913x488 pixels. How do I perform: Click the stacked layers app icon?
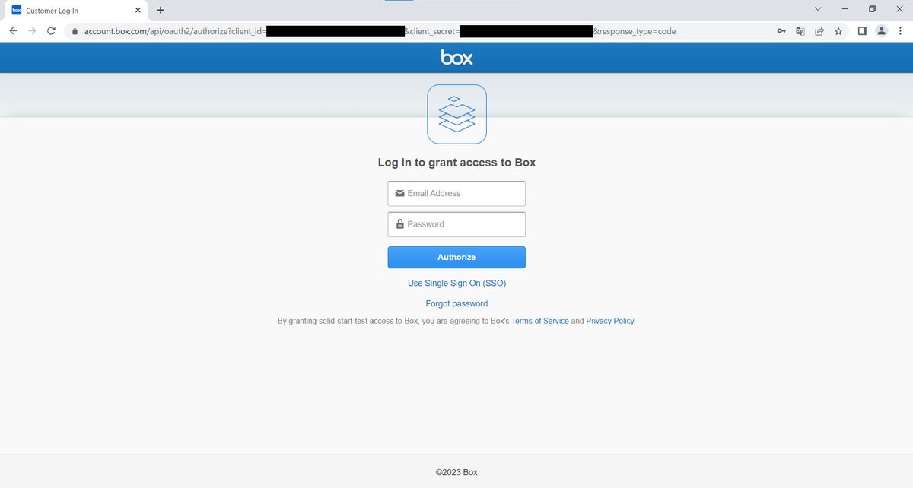point(456,114)
